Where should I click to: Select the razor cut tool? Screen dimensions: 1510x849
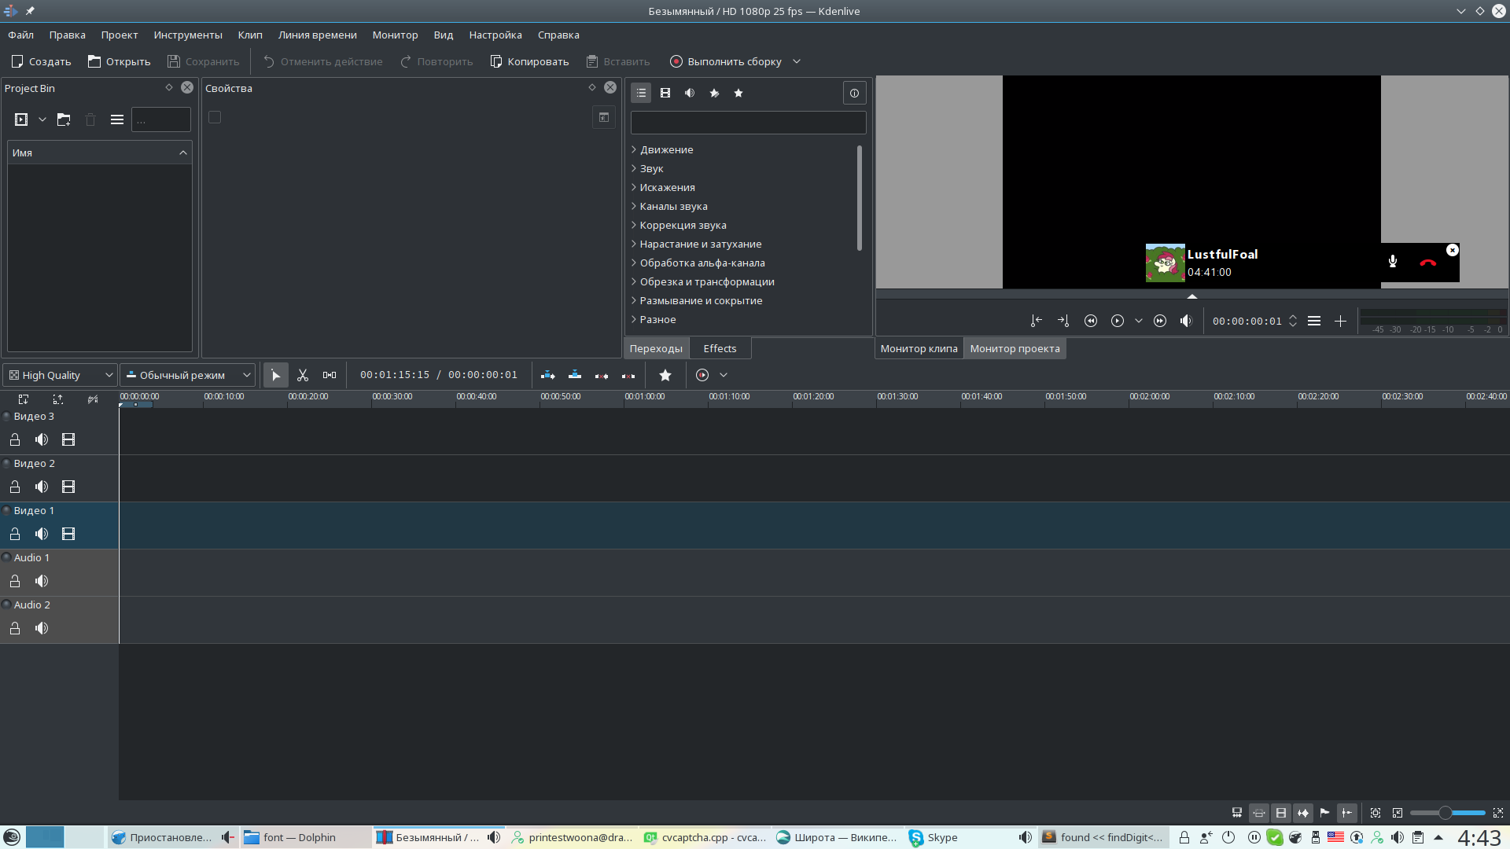(303, 375)
